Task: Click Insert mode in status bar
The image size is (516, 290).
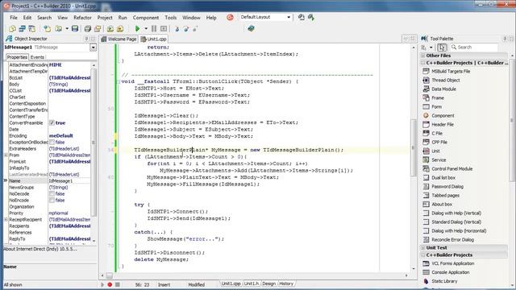Action: point(164,284)
